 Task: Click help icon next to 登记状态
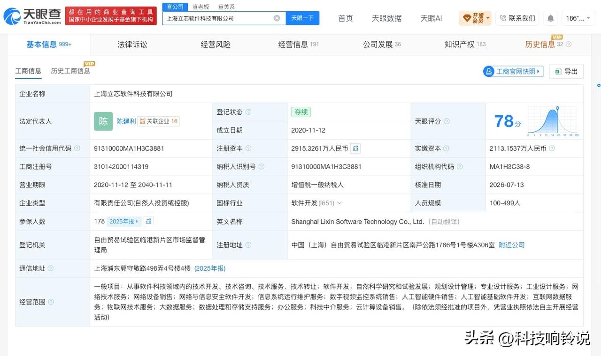(x=248, y=112)
